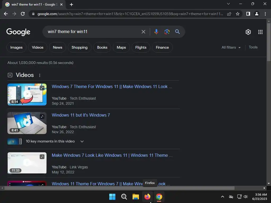The image size is (271, 203).
Task: Open Chrome three-dot menu
Action: point(265,14)
